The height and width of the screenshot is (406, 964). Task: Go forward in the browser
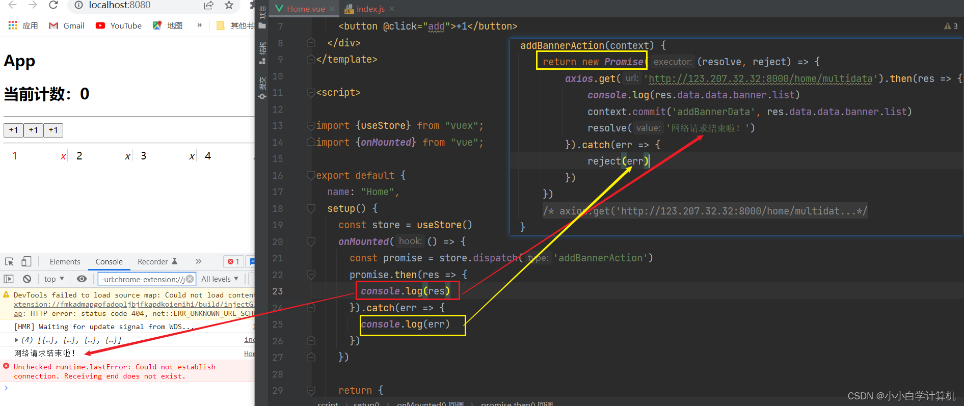click(33, 5)
